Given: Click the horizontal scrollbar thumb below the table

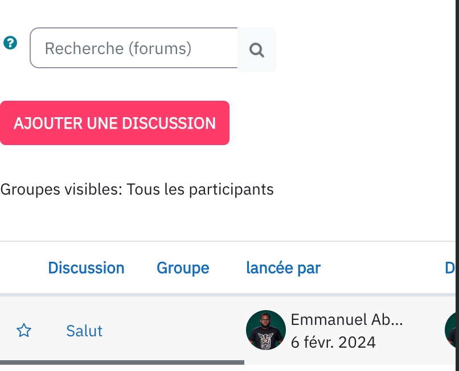Looking at the screenshot, I should pyautogui.click(x=122, y=362).
